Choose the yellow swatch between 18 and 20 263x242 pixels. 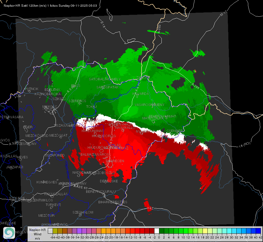(205, 231)
